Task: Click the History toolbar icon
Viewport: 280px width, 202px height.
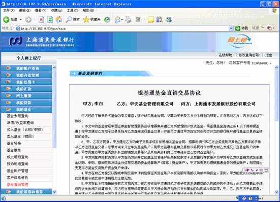Action: pyautogui.click(x=107, y=19)
